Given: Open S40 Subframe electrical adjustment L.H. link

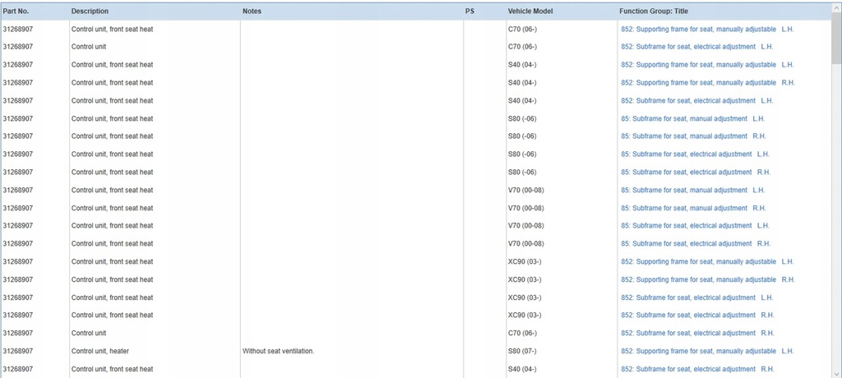Looking at the screenshot, I should [x=697, y=100].
